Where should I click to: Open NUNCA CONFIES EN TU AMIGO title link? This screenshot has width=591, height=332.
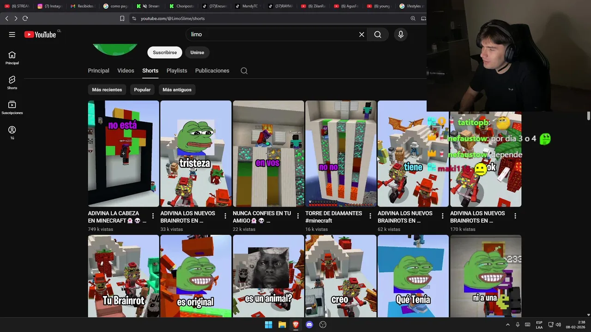262,217
